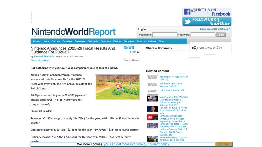
Task: Click the S2 platform tag under NEWS
Action: pos(138,52)
